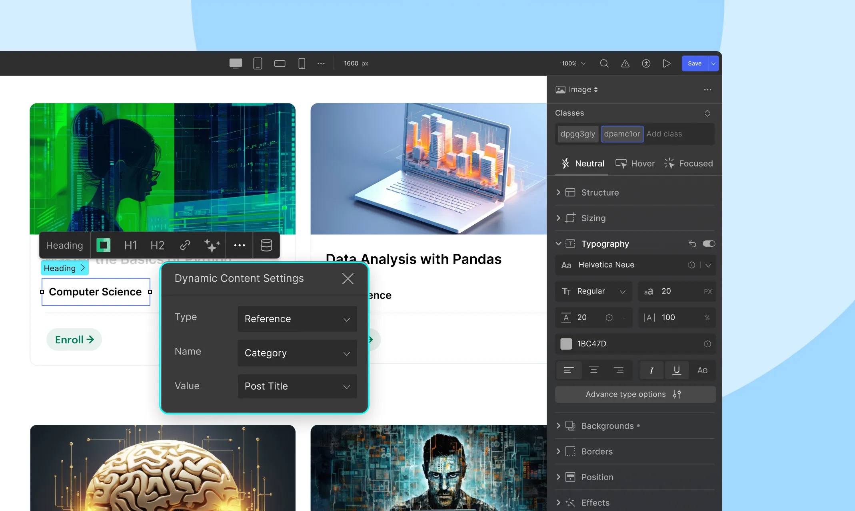Screen dimensions: 855x511
Task: Click the link icon in Heading toolbar
Action: point(185,245)
